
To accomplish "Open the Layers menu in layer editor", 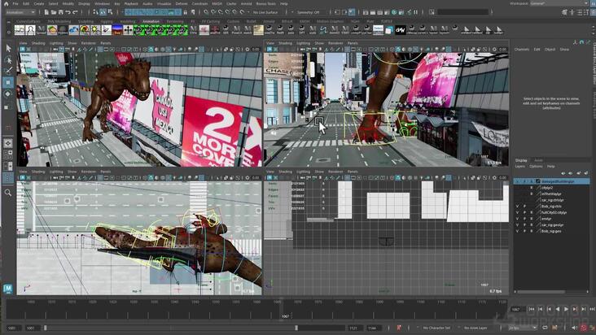I will (520, 167).
